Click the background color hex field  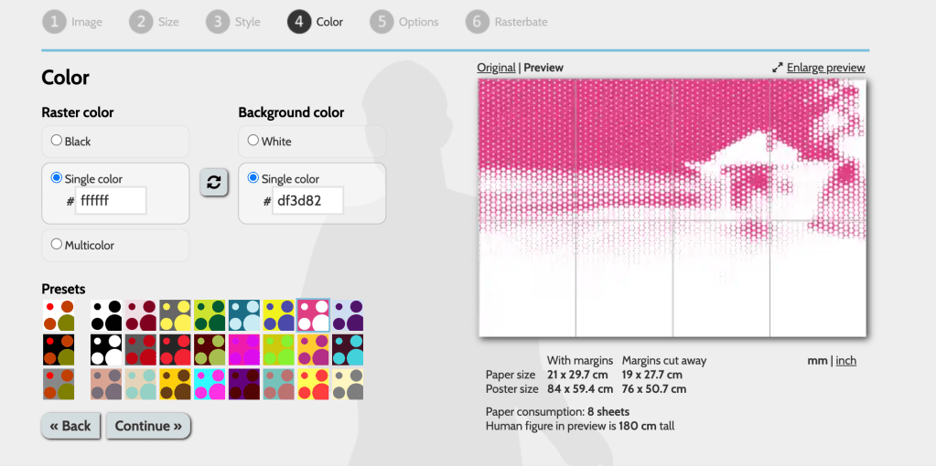pos(307,201)
